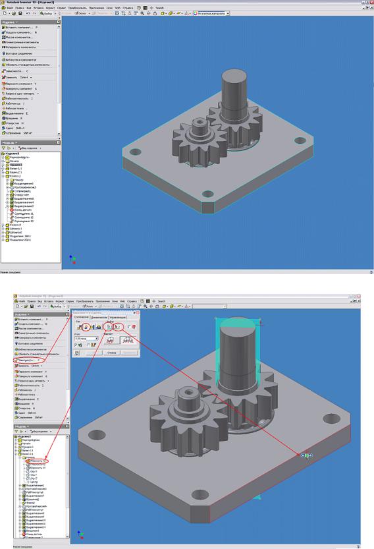
Task: Toggle the checkbox right of preview checkbox
Action: pyautogui.click(x=88, y=345)
